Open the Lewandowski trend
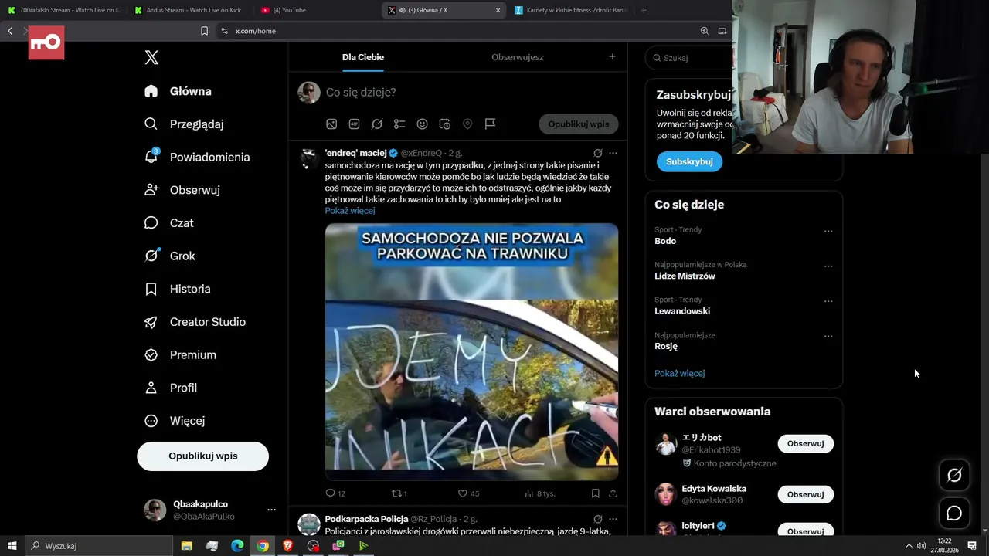The height and width of the screenshot is (556, 989). (x=682, y=311)
